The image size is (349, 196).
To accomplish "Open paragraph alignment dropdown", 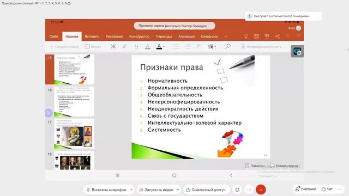I will (x=212, y=46).
